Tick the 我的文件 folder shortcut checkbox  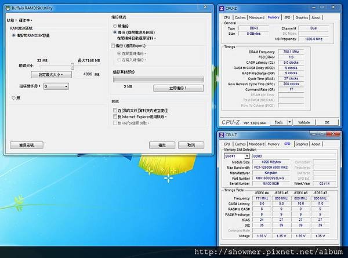115,110
